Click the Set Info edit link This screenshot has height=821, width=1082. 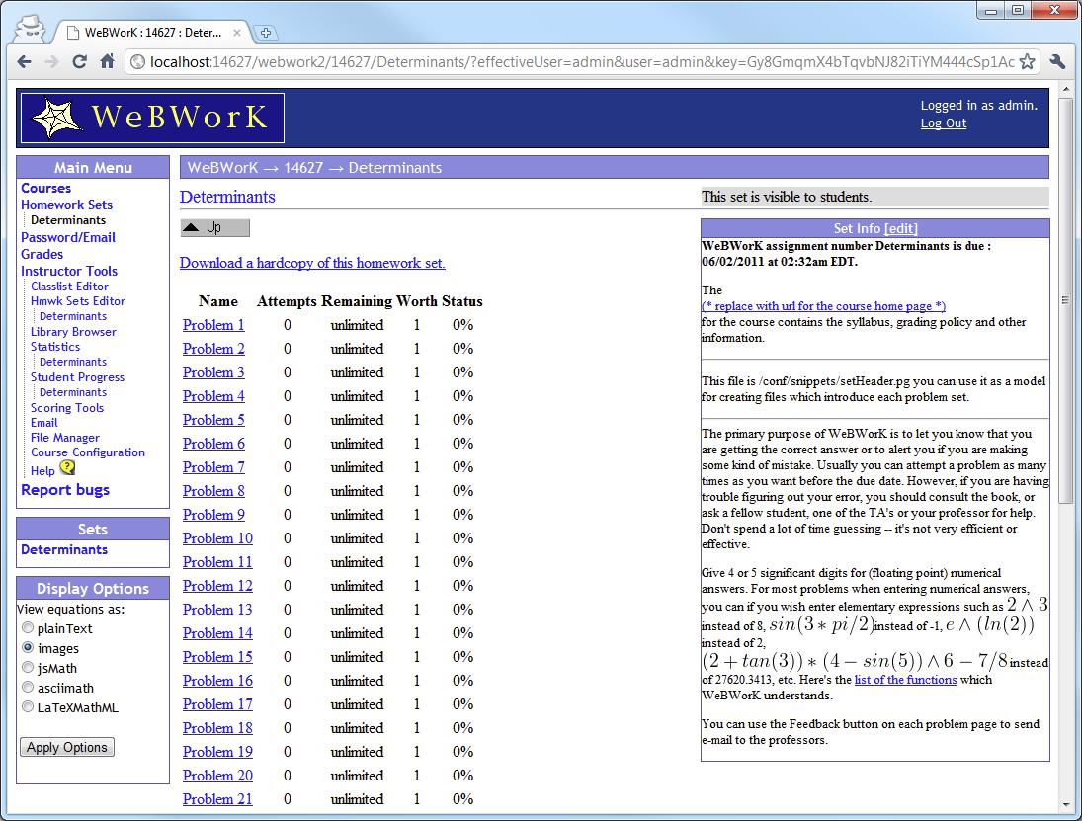click(x=900, y=228)
